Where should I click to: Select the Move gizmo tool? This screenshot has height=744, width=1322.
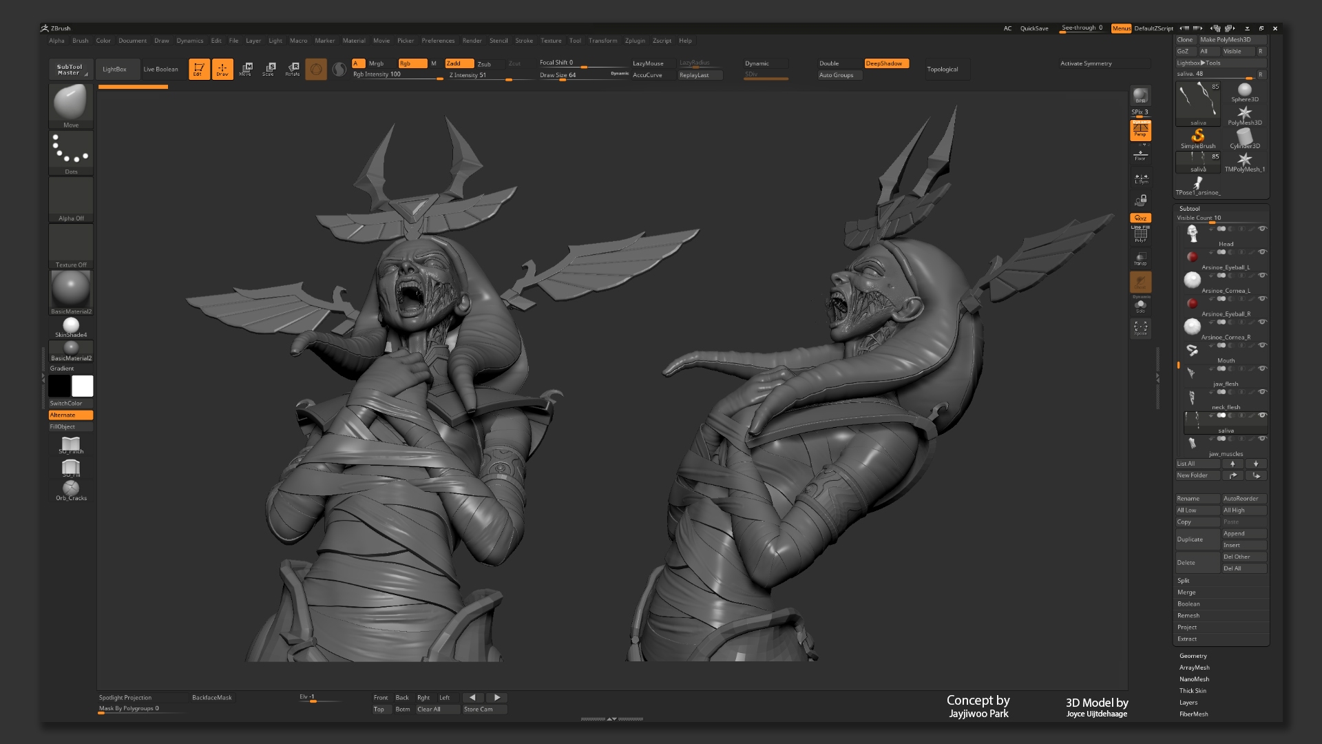click(246, 69)
